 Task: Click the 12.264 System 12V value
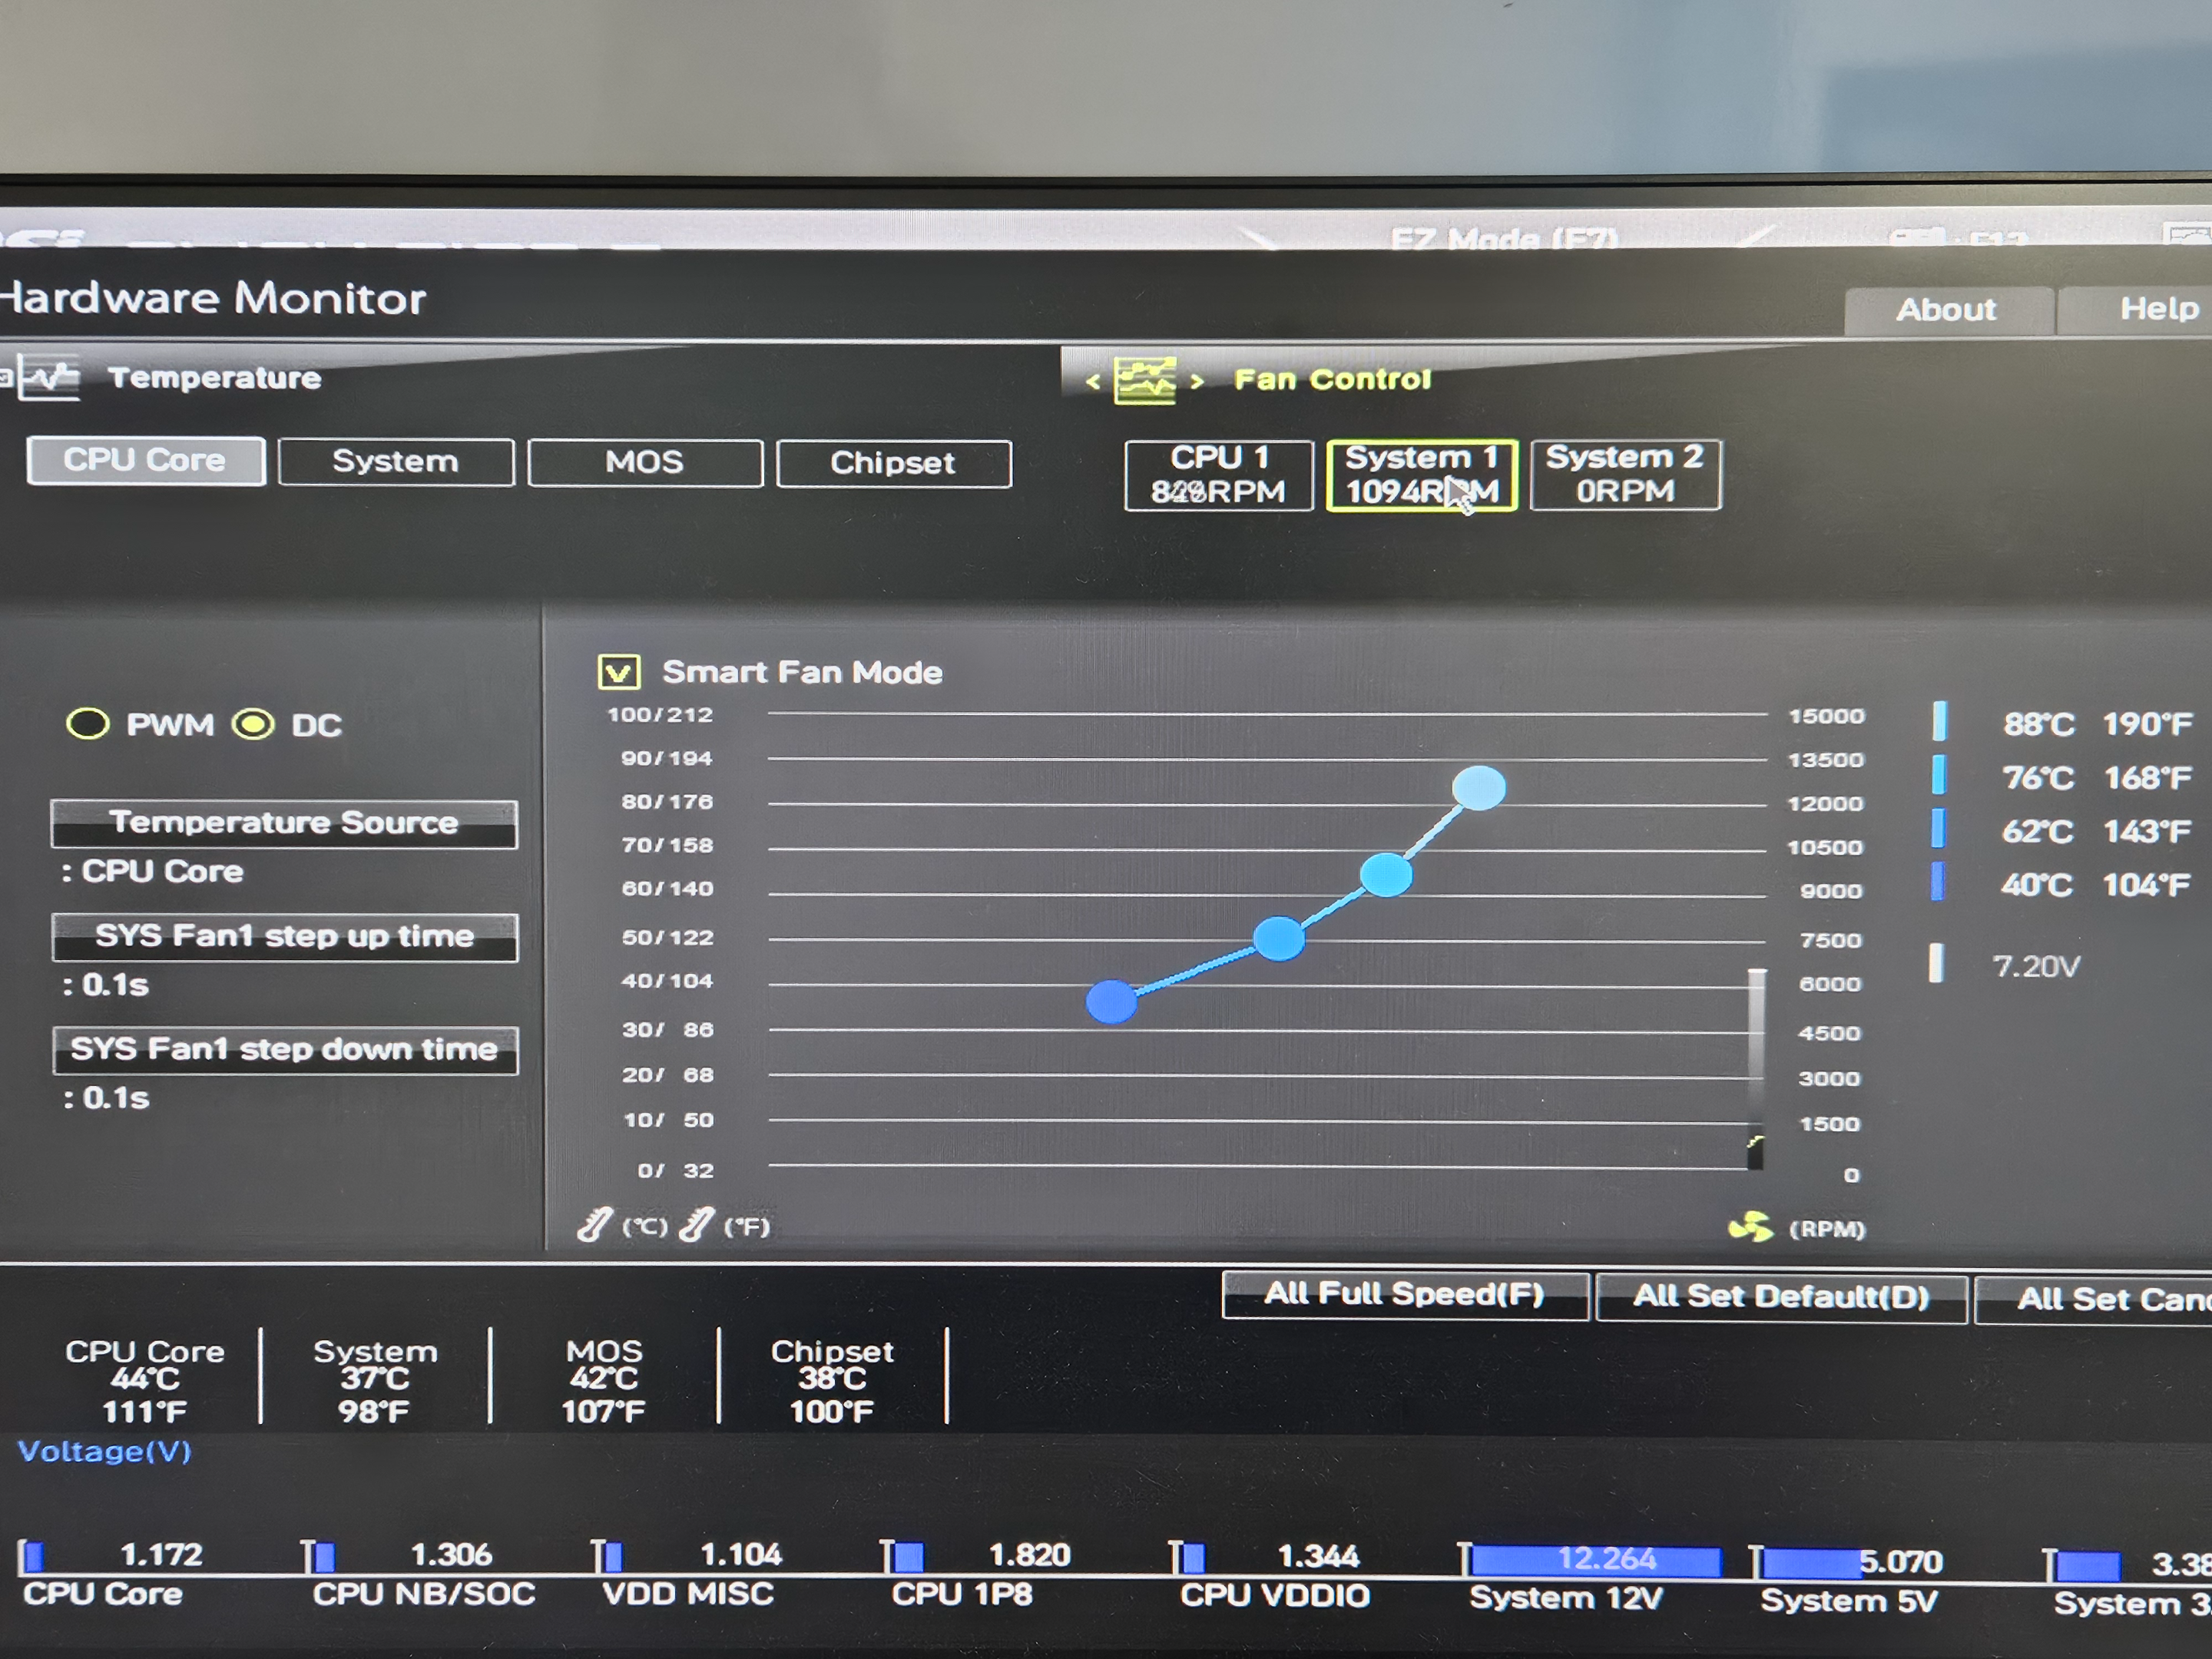point(1607,1559)
